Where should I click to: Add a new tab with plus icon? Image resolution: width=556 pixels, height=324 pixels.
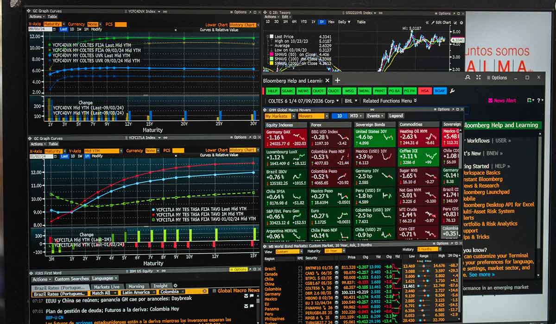[x=337, y=80]
